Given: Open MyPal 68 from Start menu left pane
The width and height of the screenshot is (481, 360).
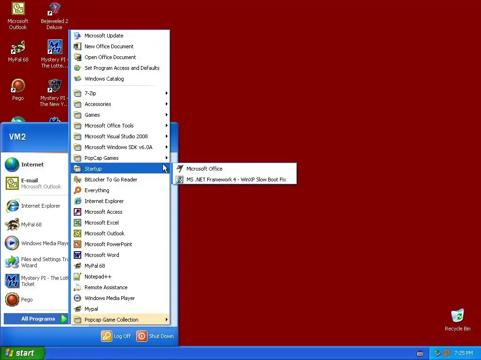Looking at the screenshot, I should coord(36,225).
